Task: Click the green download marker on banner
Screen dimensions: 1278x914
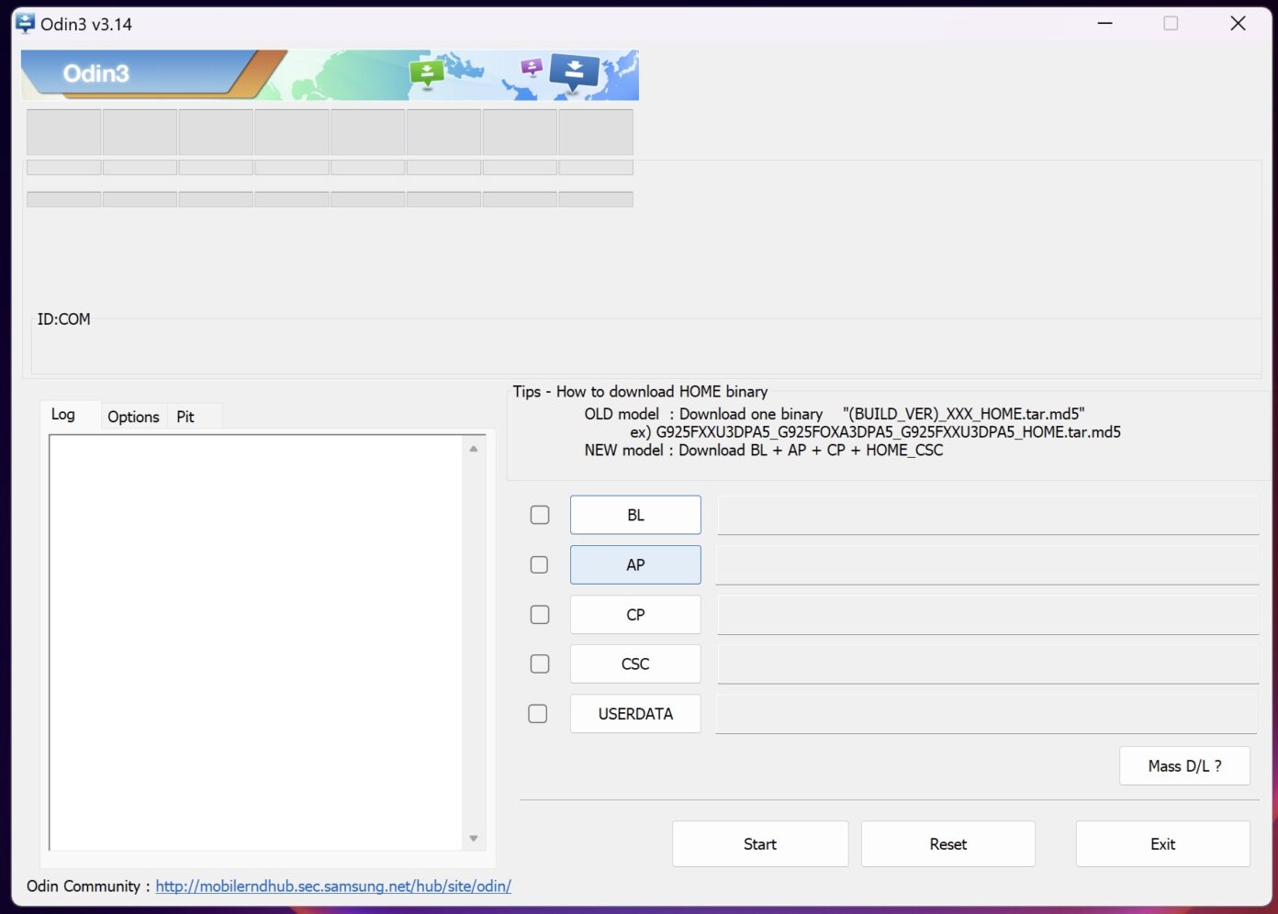Action: coord(427,73)
